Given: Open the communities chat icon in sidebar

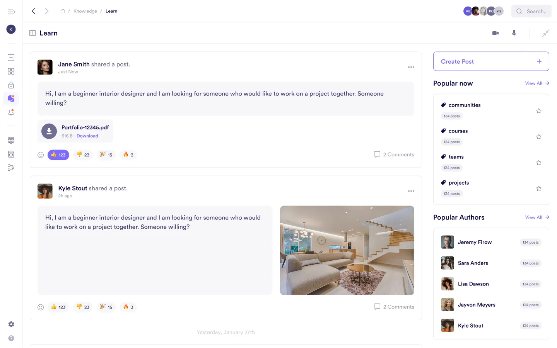Looking at the screenshot, I should [11, 98].
